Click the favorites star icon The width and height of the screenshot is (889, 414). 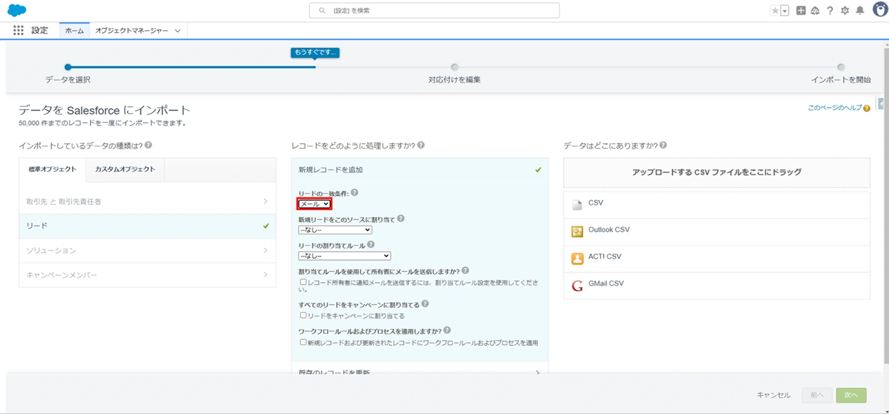[775, 11]
